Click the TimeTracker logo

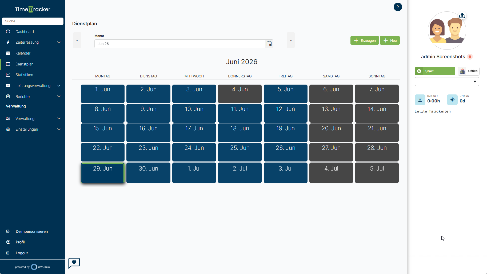[33, 9]
